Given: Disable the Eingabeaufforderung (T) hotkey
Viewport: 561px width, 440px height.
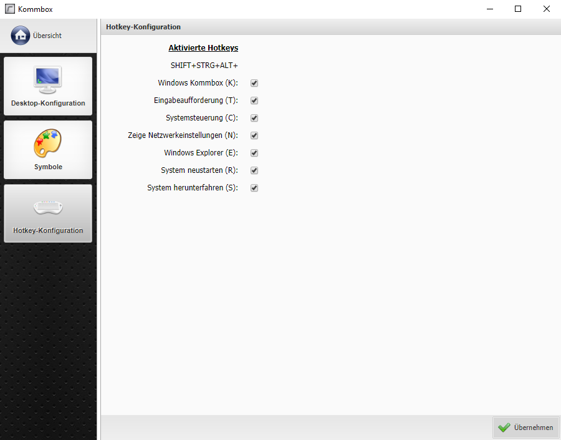Looking at the screenshot, I should pos(254,100).
